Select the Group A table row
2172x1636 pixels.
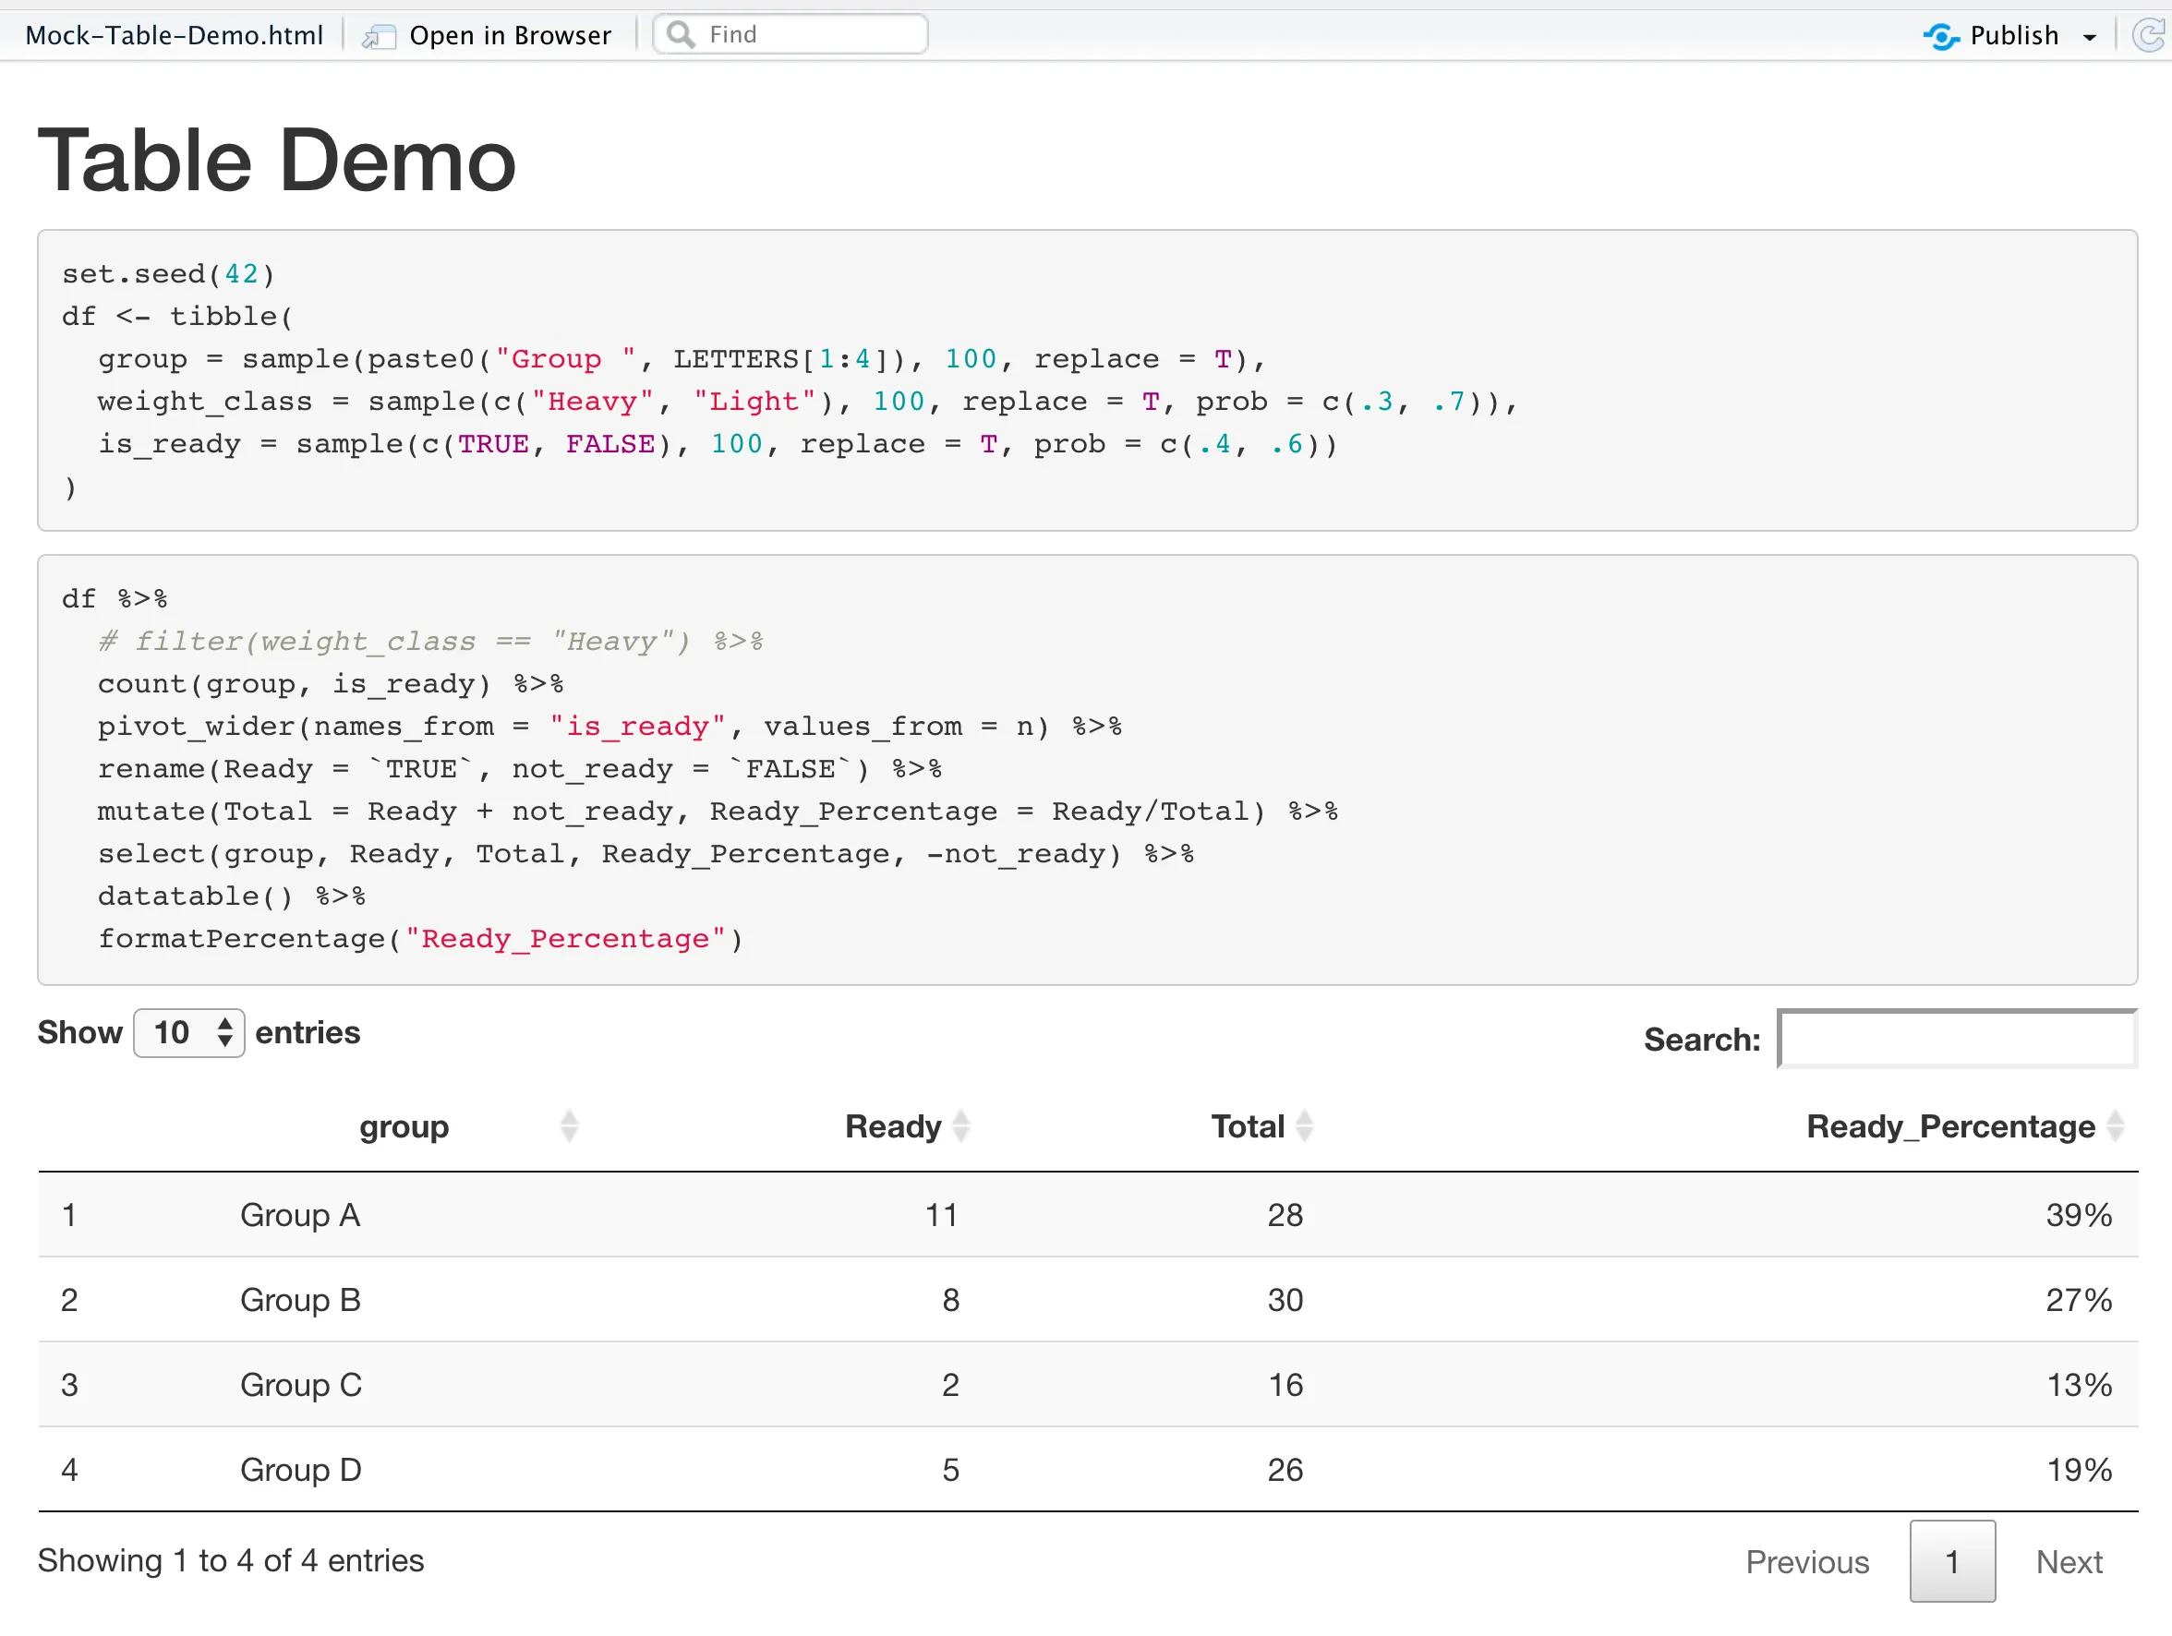299,1216
